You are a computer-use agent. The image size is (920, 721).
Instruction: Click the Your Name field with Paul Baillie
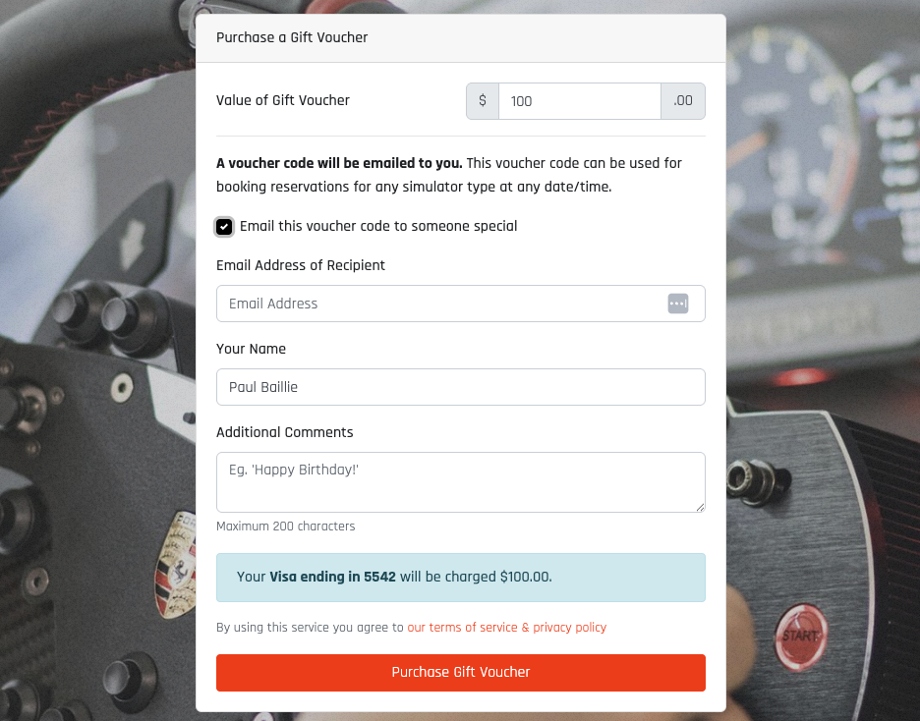461,387
